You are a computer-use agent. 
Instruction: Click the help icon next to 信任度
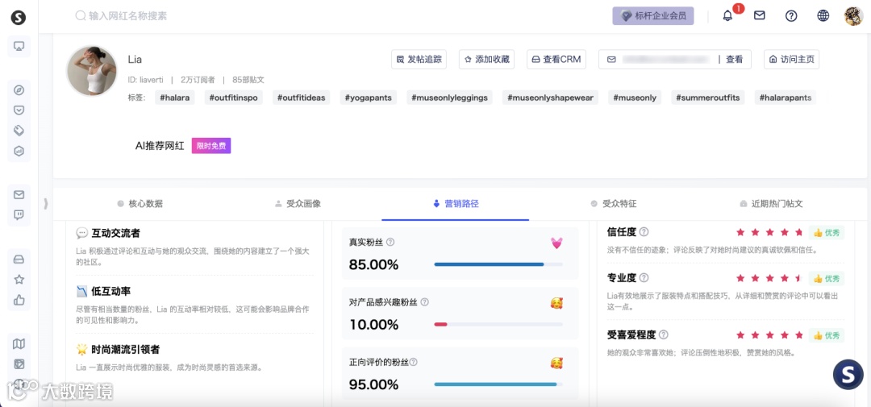[x=644, y=232]
